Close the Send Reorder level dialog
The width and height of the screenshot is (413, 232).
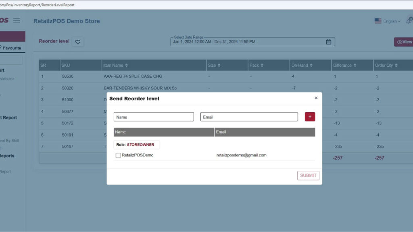(x=316, y=98)
